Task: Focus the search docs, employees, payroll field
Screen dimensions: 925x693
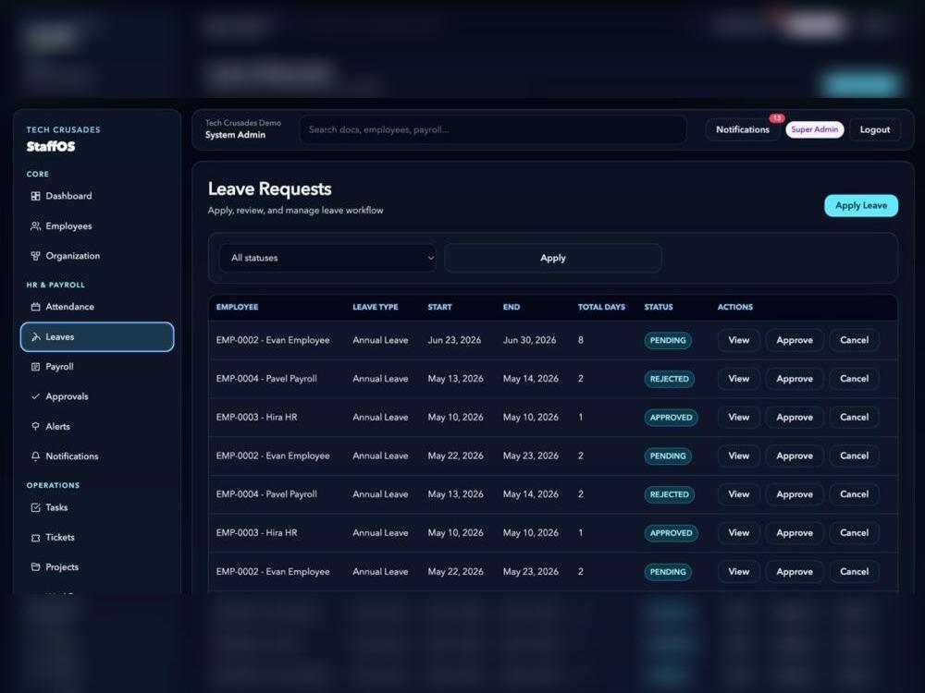Action: (493, 129)
